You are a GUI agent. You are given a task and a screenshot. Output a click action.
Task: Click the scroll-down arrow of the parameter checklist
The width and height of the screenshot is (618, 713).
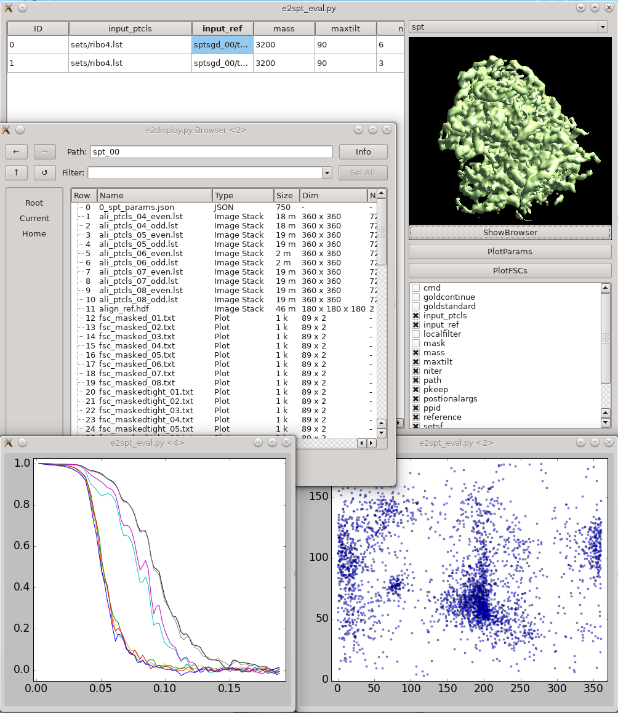[605, 423]
